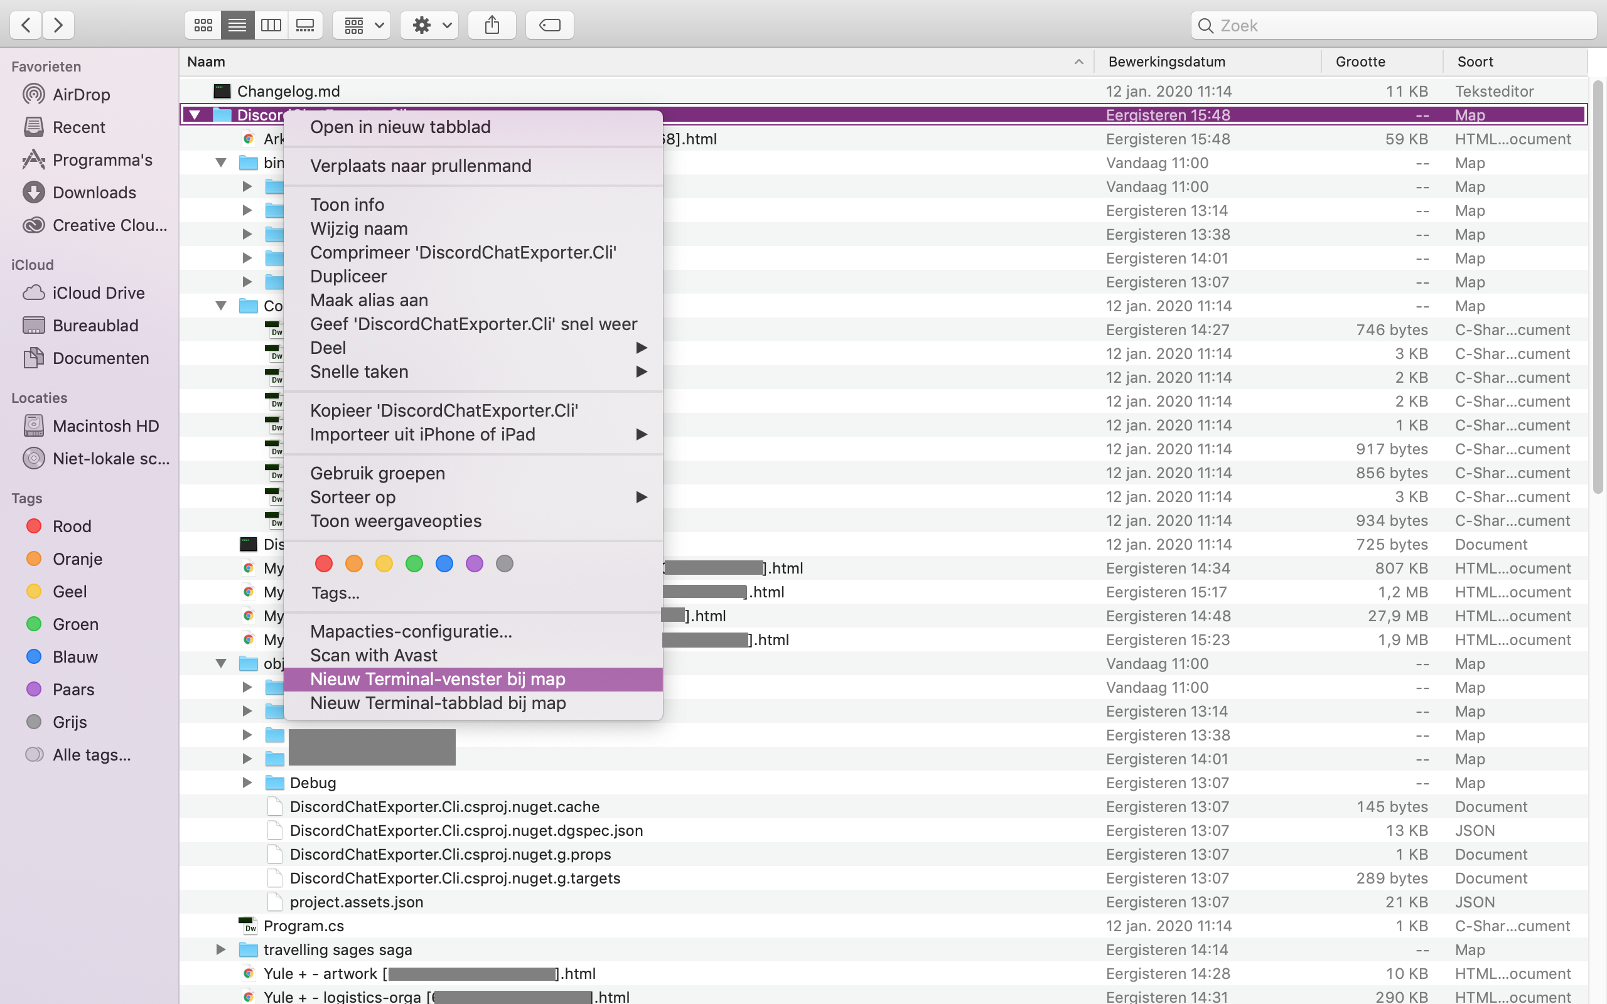Choose Dupliceer from context menu

click(473, 276)
